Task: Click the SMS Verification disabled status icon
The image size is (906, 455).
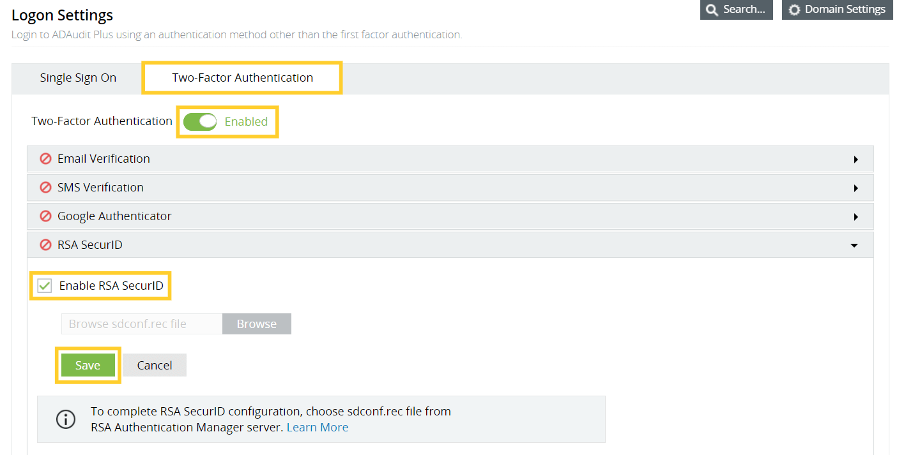Action: click(45, 187)
